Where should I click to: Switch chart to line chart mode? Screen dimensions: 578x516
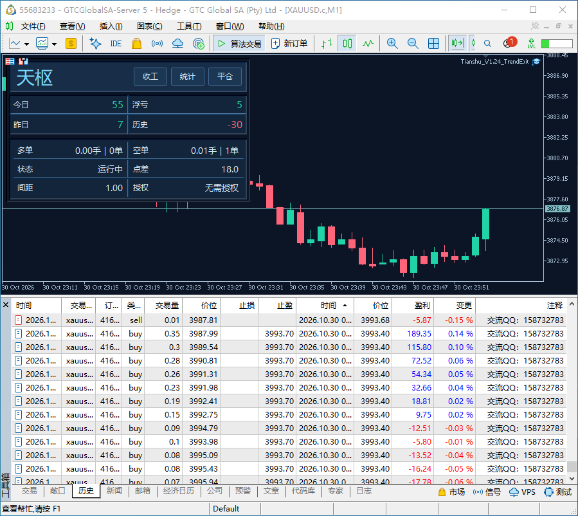click(368, 44)
